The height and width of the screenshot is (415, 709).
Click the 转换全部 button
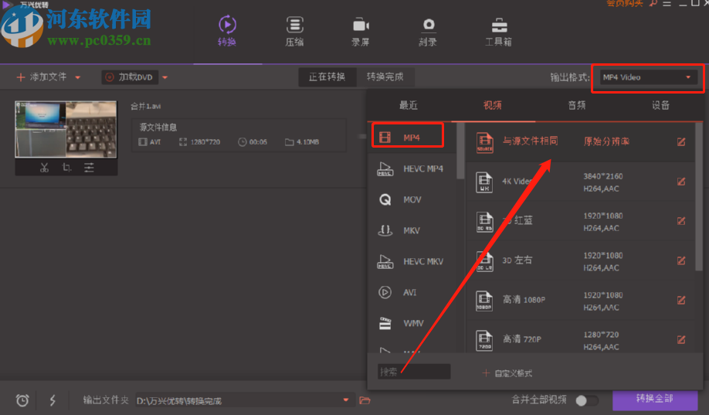pos(655,400)
